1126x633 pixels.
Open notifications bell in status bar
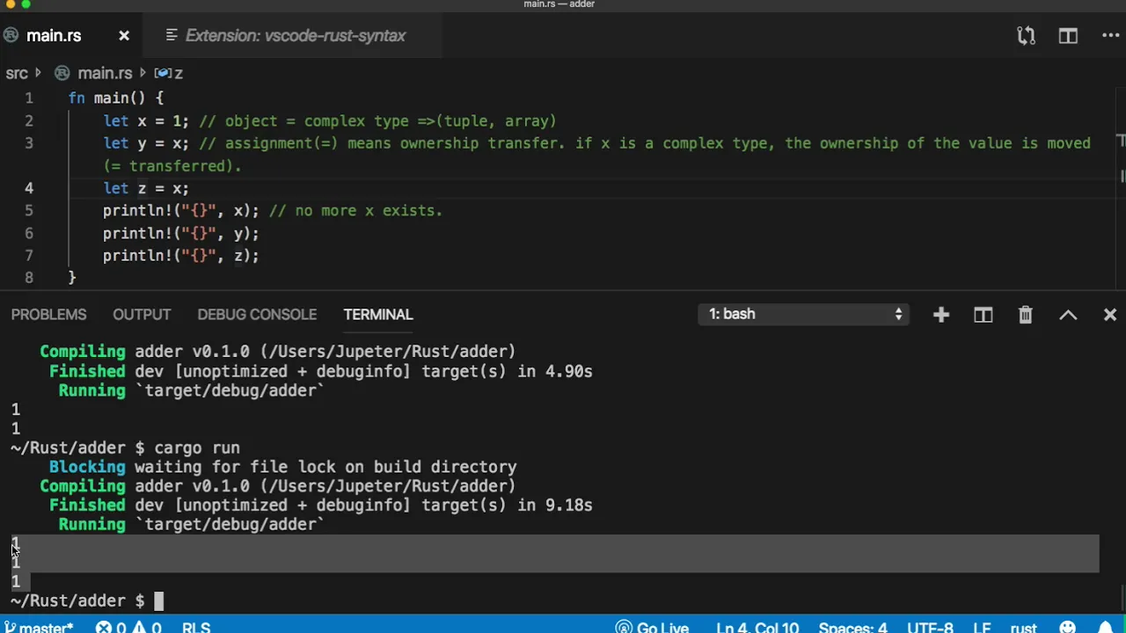[1105, 626]
